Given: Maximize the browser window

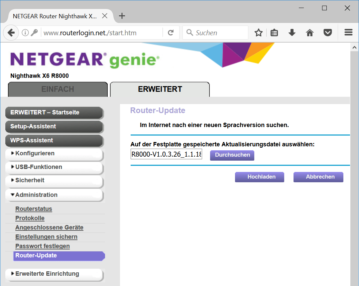Looking at the screenshot, I should tap(324, 8).
